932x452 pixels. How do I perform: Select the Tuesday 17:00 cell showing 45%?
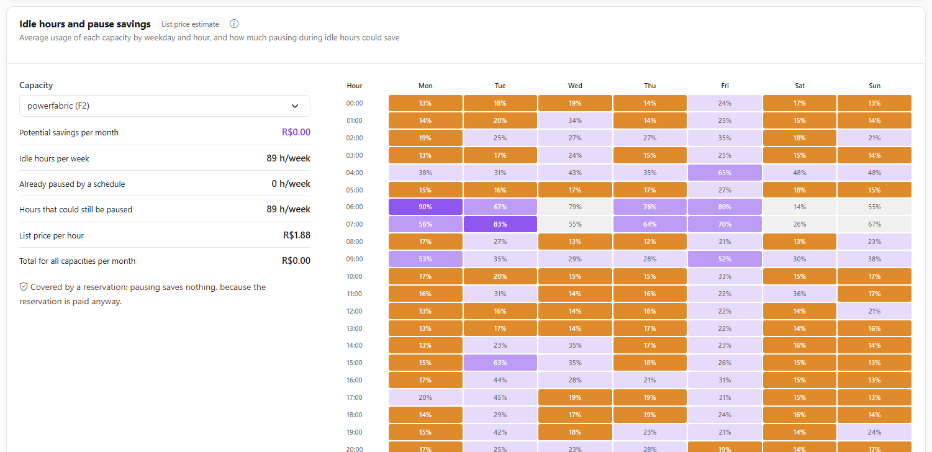[x=500, y=397]
